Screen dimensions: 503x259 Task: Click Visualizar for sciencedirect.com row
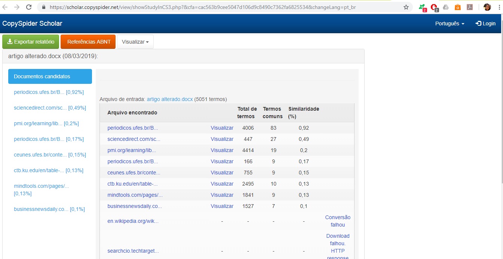pos(222,139)
